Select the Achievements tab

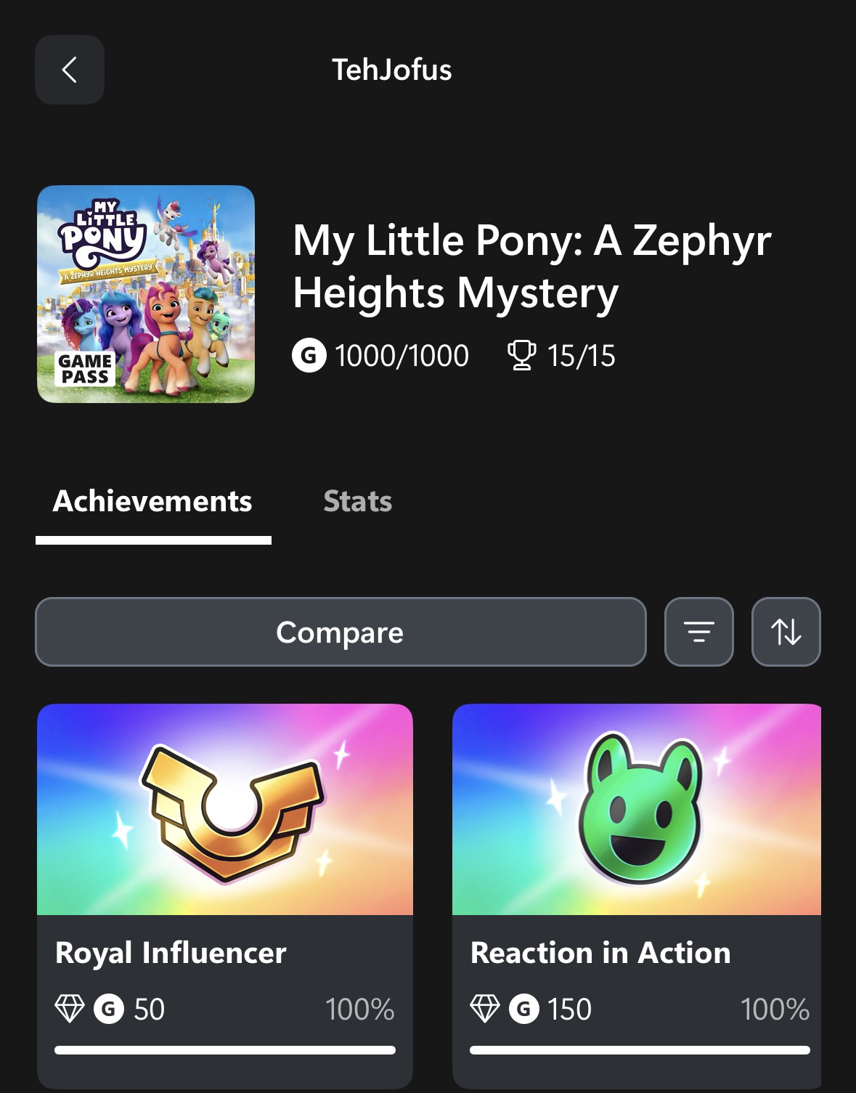click(152, 501)
